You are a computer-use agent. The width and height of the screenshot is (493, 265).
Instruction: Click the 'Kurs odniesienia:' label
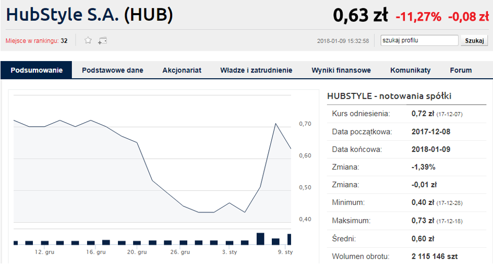pyautogui.click(x=361, y=114)
